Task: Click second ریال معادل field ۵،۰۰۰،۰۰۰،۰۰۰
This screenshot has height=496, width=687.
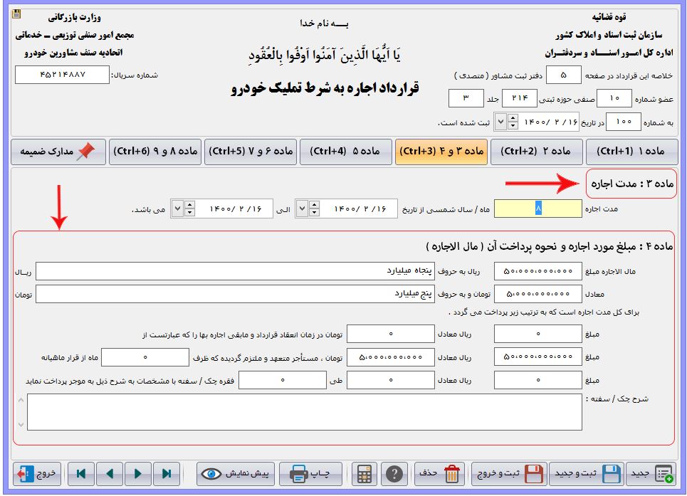Action: pos(391,357)
